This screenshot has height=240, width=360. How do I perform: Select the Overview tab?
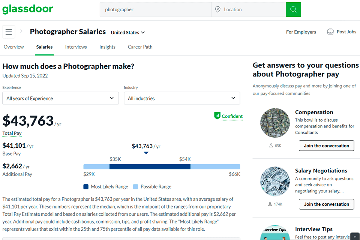tap(13, 47)
